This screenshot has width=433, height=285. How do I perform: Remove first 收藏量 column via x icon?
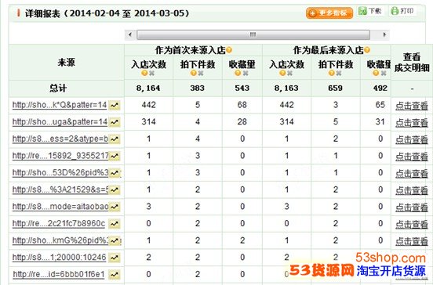pyautogui.click(x=246, y=74)
